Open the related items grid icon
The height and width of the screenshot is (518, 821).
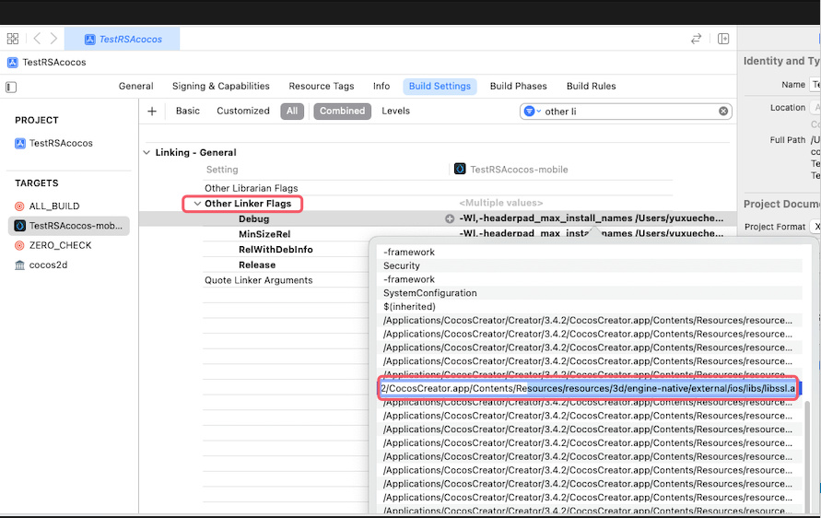point(13,39)
